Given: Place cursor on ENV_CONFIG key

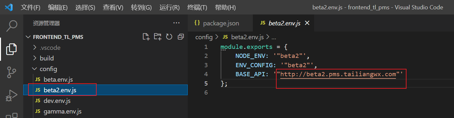Looking at the screenshot, I should point(254,65).
